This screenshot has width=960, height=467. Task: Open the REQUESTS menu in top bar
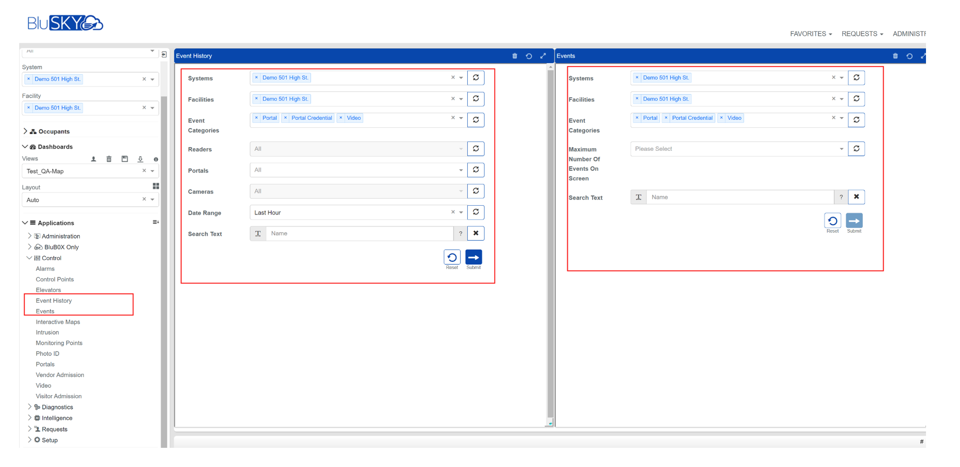point(862,34)
